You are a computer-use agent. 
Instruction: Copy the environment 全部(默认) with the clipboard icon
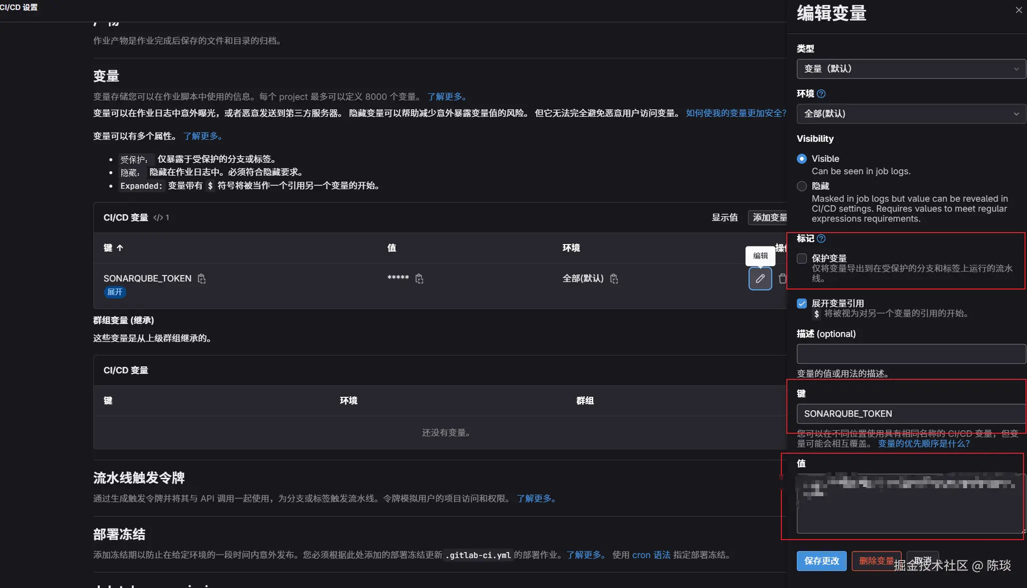click(614, 279)
